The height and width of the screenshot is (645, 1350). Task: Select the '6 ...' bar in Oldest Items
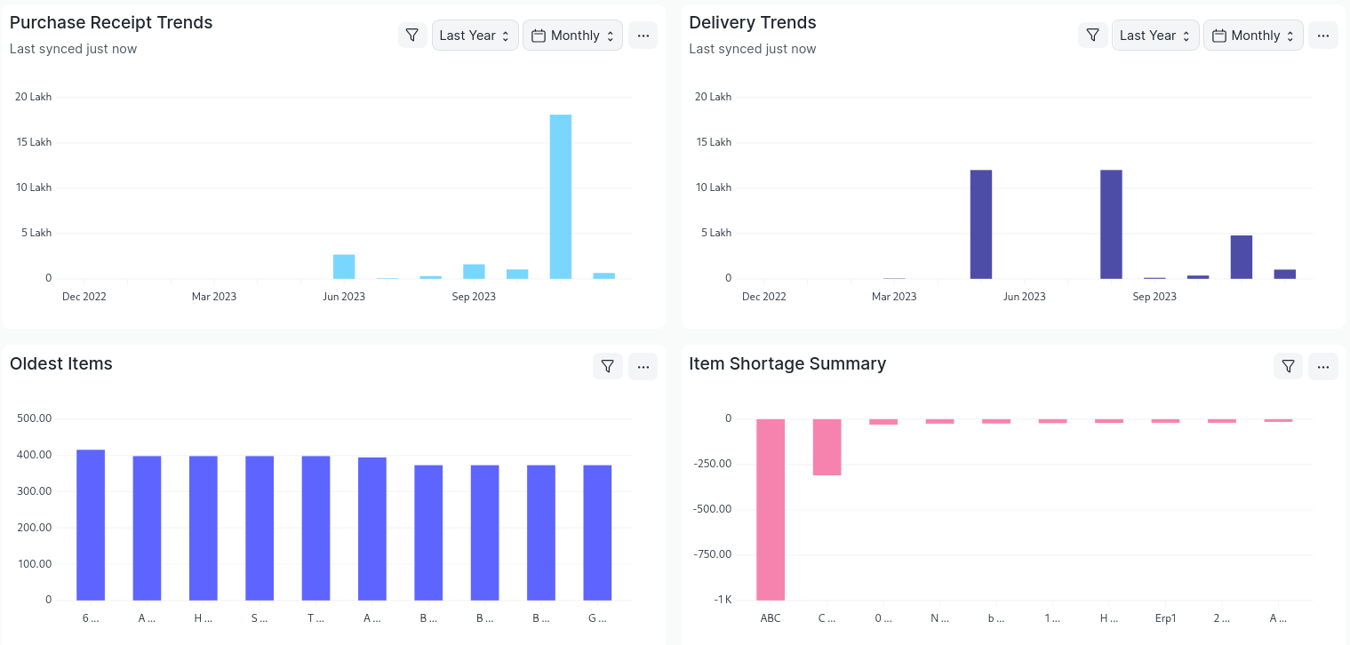[x=91, y=525]
